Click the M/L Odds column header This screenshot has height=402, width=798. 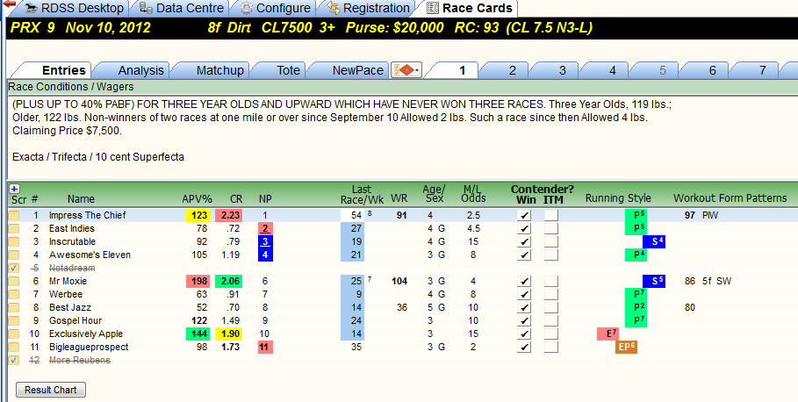tap(473, 193)
